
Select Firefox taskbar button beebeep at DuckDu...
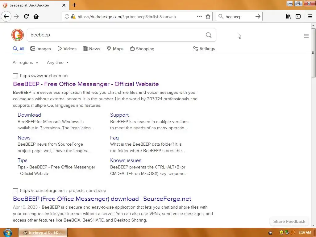[x=43, y=233]
